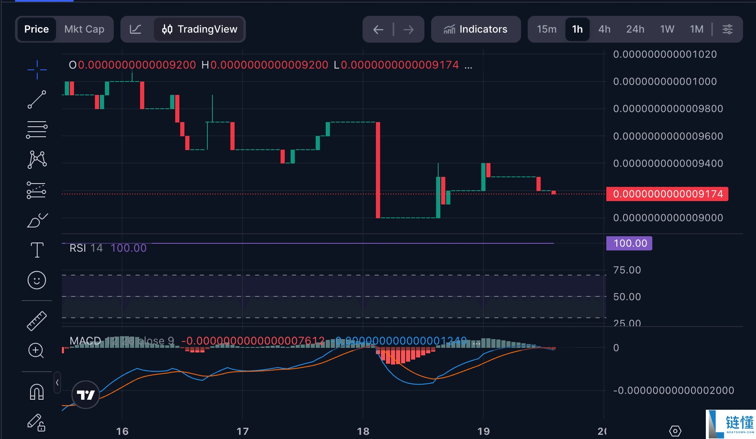Open timeframe display settings sliders
This screenshot has width=756, height=439.
click(728, 29)
